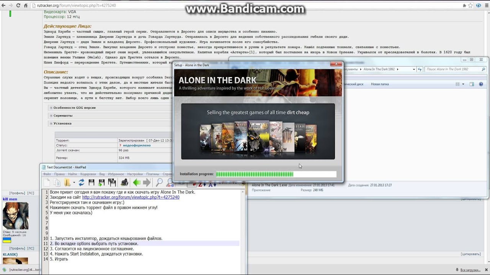Screen dimensions: 490x275
Task: Click the Open folder icon in AkelPad
Action: coord(67,183)
